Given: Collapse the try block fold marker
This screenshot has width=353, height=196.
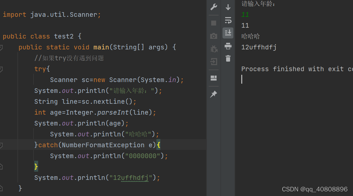Looking at the screenshot, I should [x=1, y=69].
